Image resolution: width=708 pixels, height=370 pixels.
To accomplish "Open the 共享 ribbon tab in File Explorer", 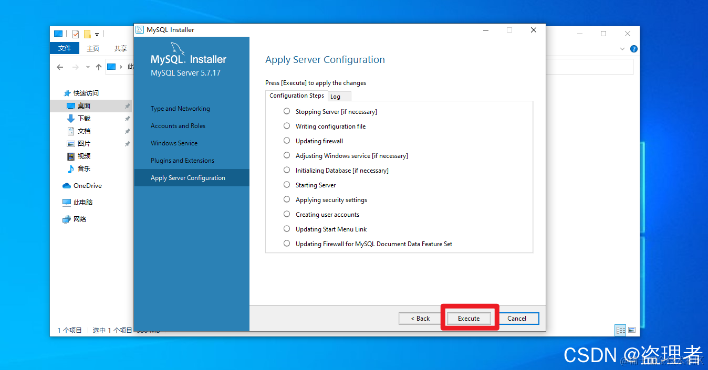I will (121, 48).
